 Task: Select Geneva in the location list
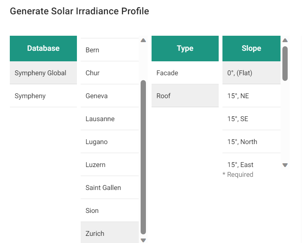pos(109,96)
